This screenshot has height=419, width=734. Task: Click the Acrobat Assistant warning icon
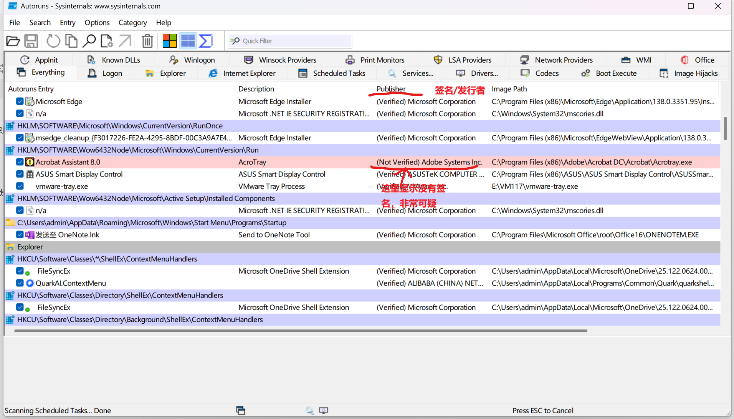tap(30, 162)
